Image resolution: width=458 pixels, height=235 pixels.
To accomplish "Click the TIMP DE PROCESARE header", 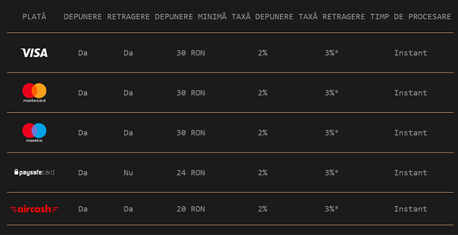I will pyautogui.click(x=411, y=17).
